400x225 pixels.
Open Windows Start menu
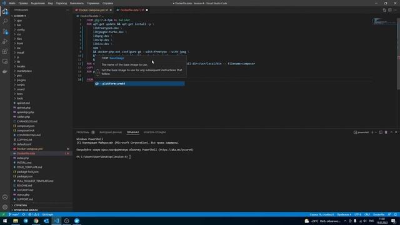pyautogui.click(x=5, y=221)
